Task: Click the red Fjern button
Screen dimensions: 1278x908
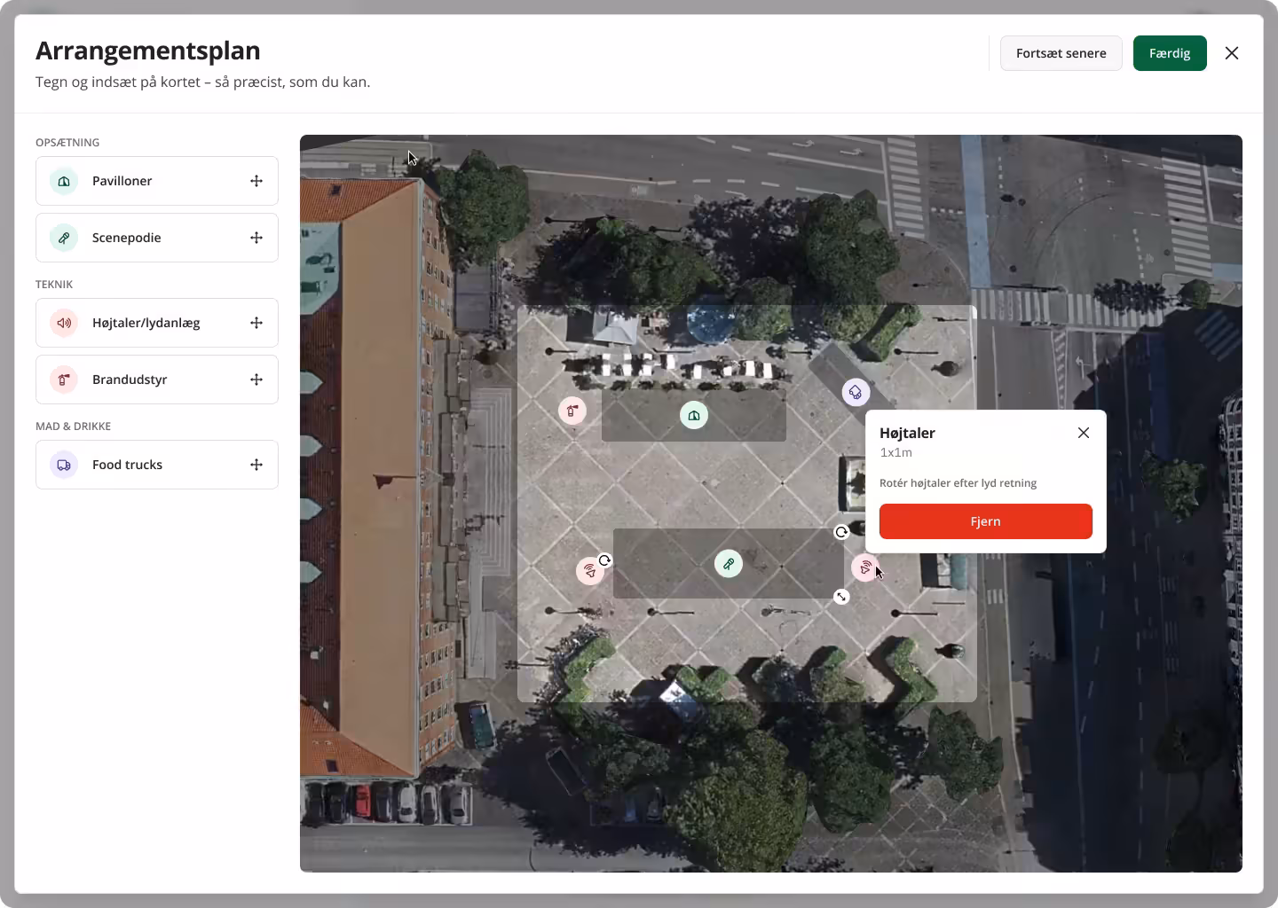Action: [985, 521]
